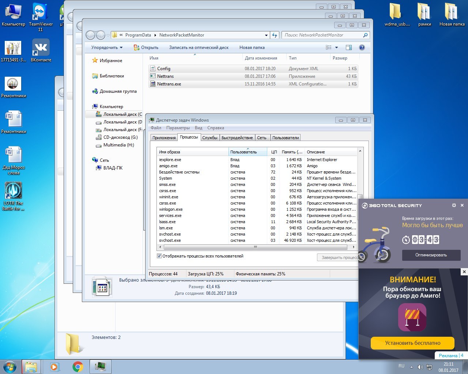Click the Explorer search field

pyautogui.click(x=325, y=35)
